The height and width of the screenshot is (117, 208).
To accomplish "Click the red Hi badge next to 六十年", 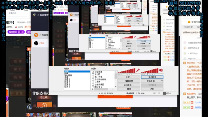I will [x=192, y=102].
